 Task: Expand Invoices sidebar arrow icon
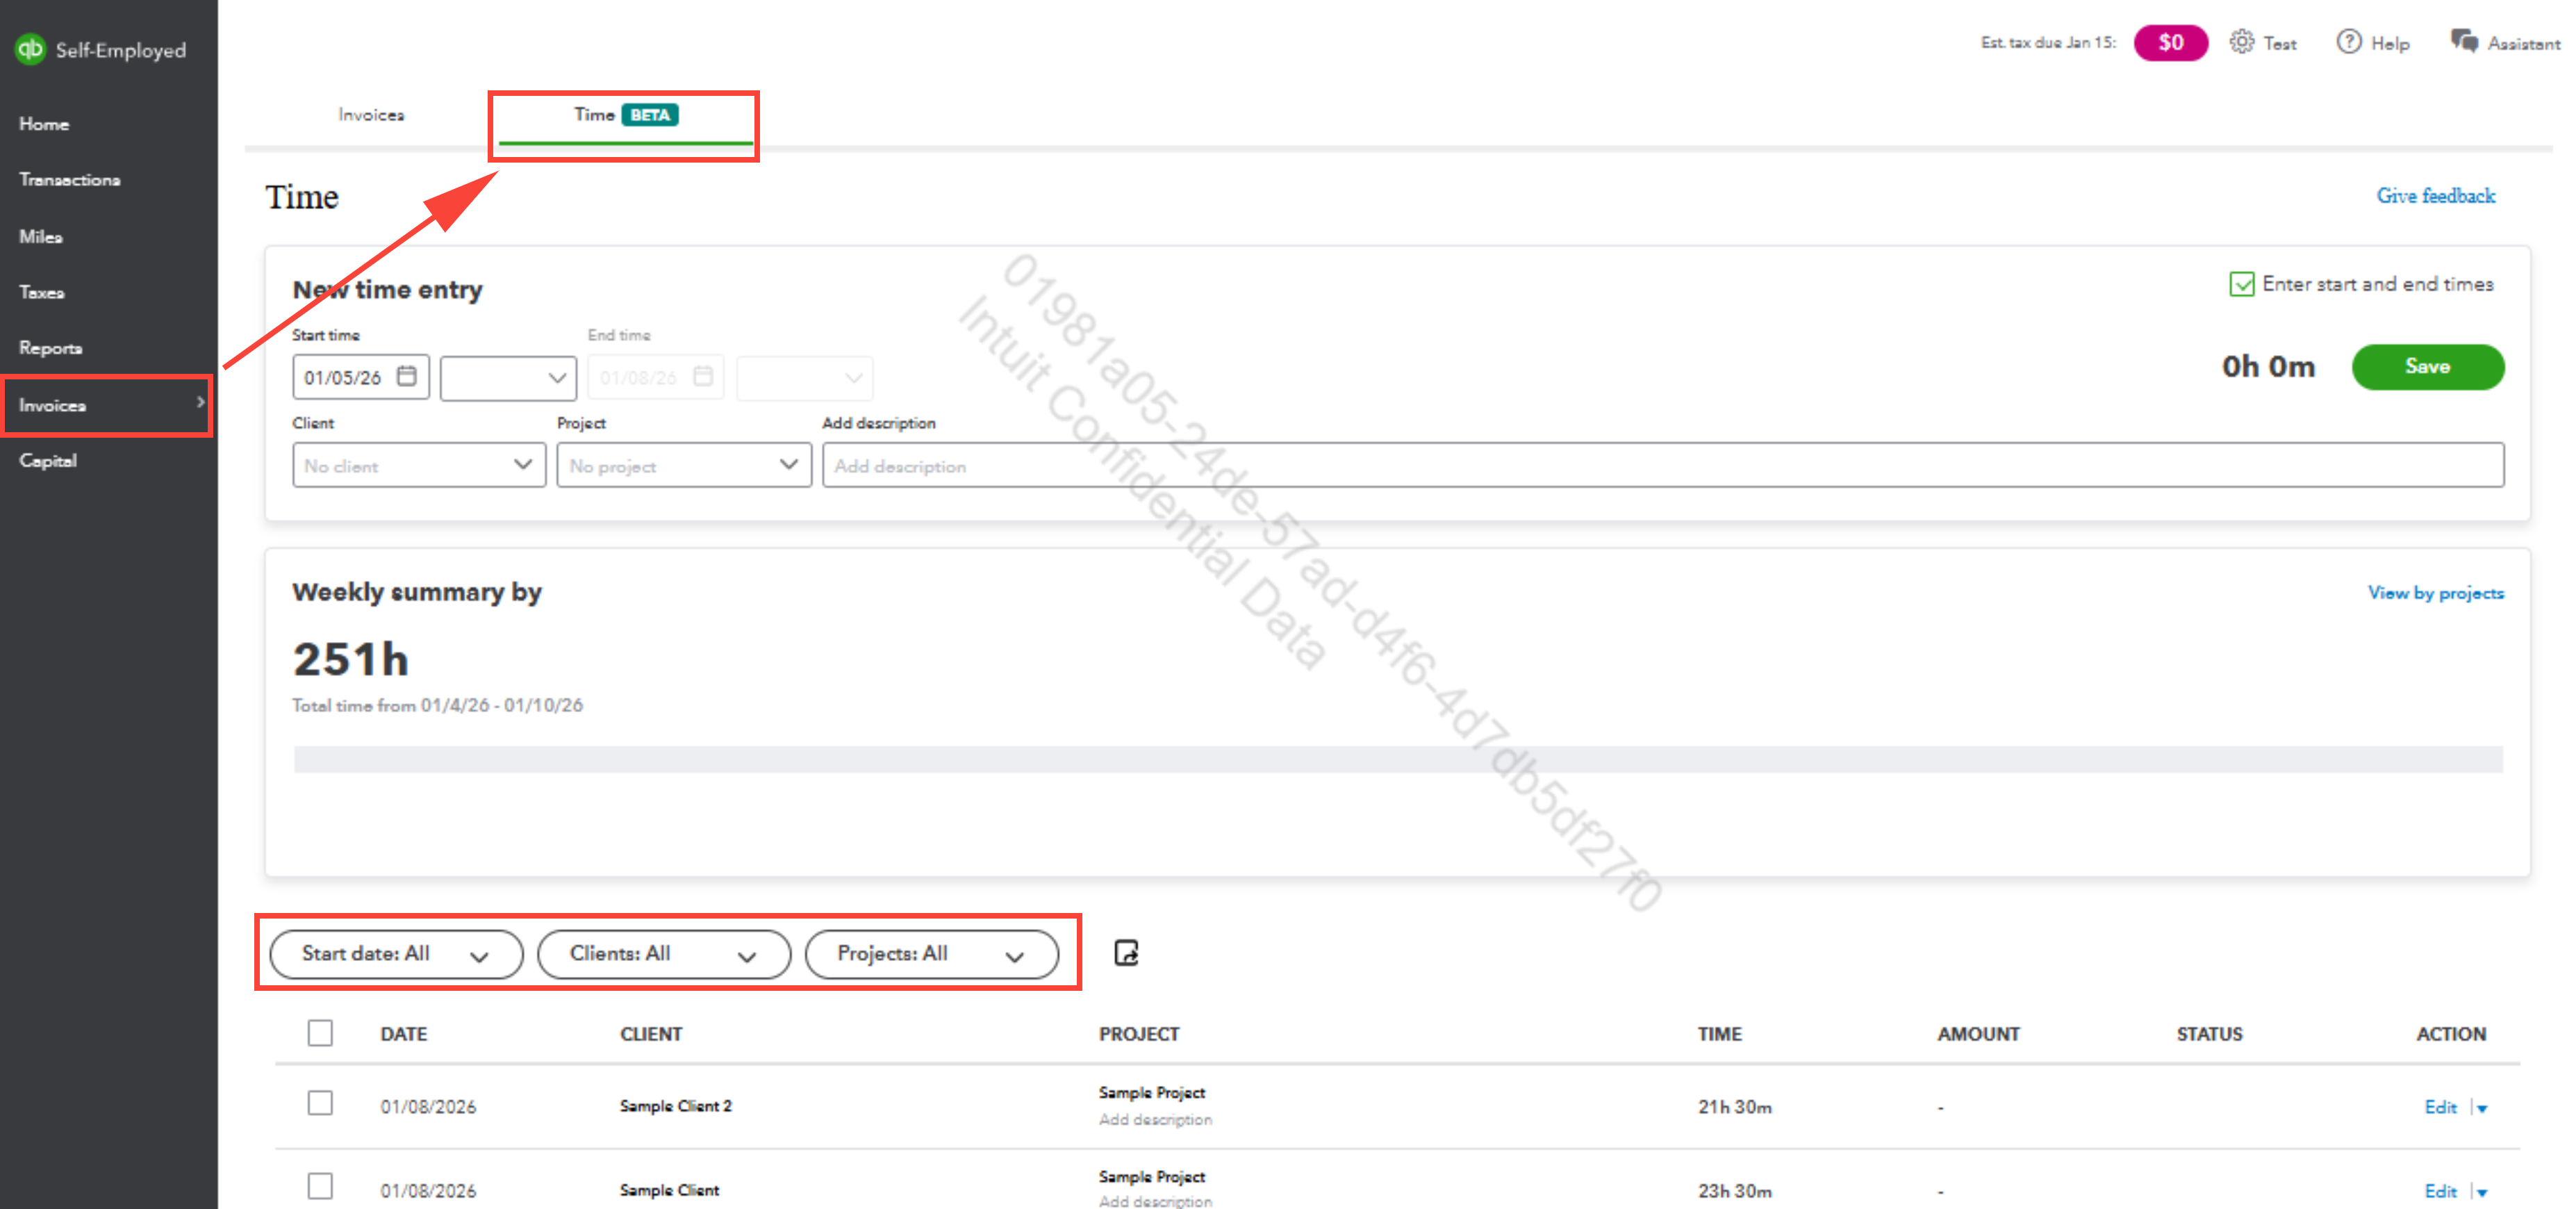click(200, 403)
